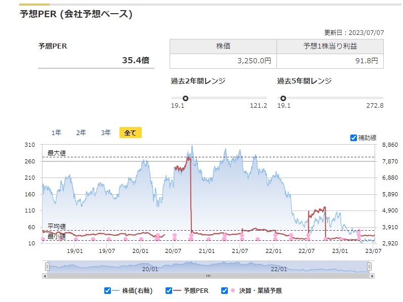
Task: Hide 決算・業績予想 markers via checkbox
Action: point(224,290)
